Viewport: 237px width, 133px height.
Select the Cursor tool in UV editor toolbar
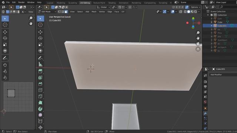point(5,25)
